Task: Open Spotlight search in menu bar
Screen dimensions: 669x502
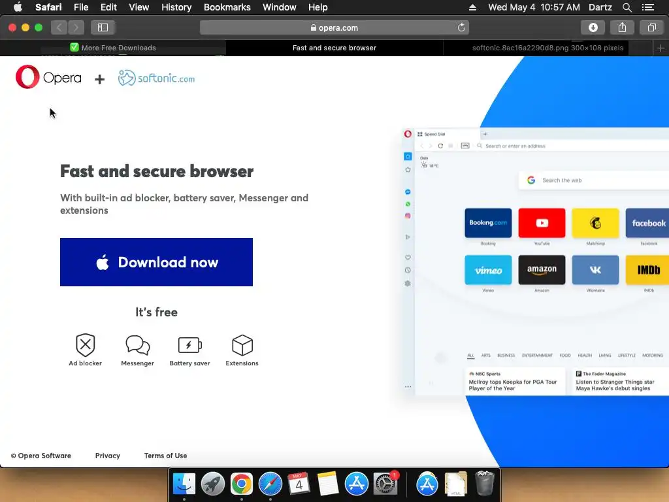Action: click(627, 7)
